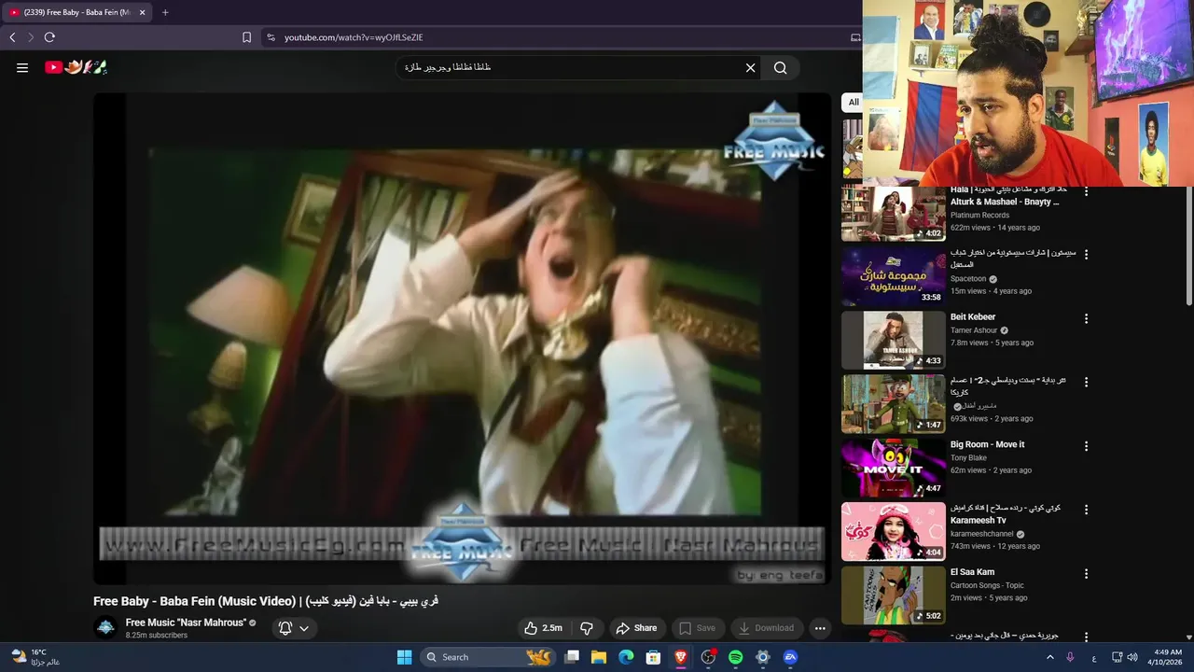Click the youtube.com address bar URL
The height and width of the screenshot is (672, 1194).
[354, 37]
